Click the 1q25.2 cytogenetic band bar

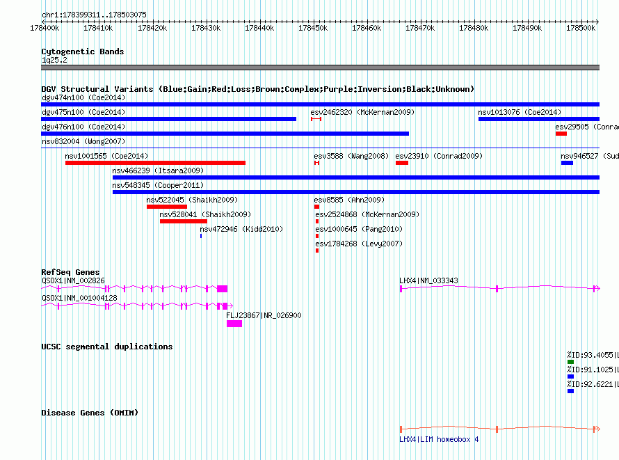(x=320, y=68)
